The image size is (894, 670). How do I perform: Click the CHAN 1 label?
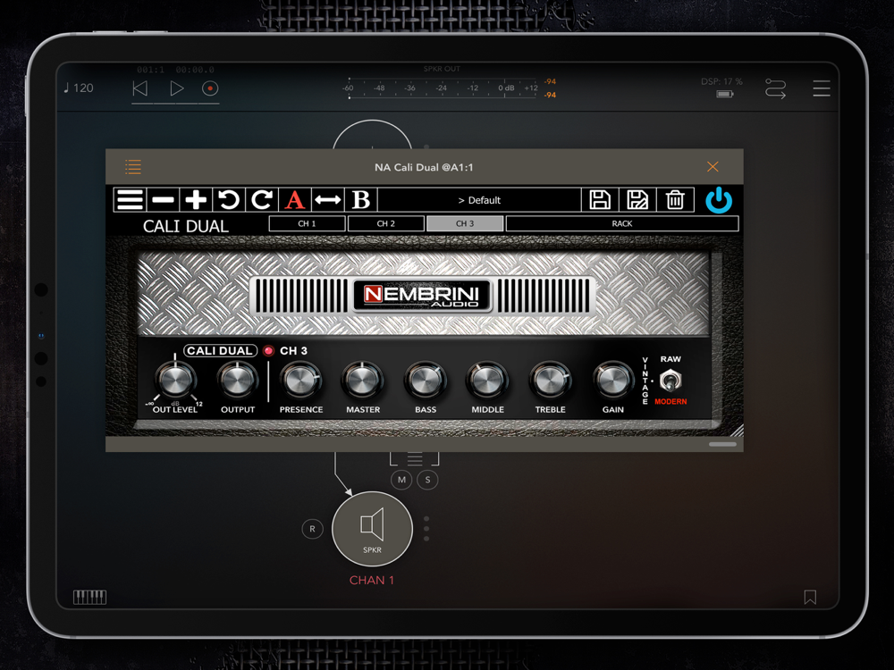(372, 580)
